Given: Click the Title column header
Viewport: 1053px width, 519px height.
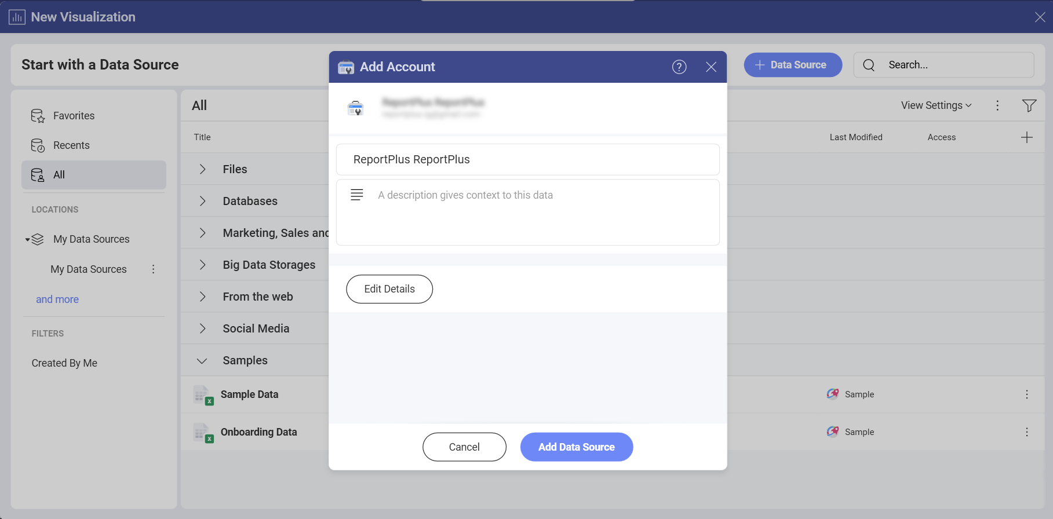Looking at the screenshot, I should 202,137.
